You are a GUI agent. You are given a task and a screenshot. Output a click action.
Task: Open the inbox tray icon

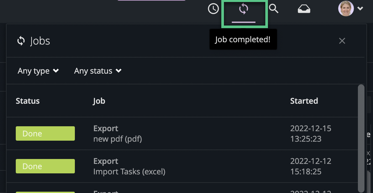click(x=304, y=9)
